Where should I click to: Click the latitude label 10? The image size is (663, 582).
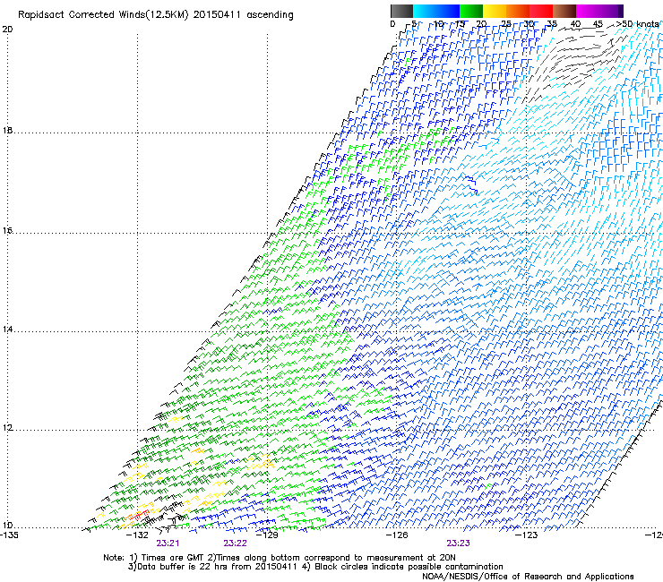coord(7,526)
